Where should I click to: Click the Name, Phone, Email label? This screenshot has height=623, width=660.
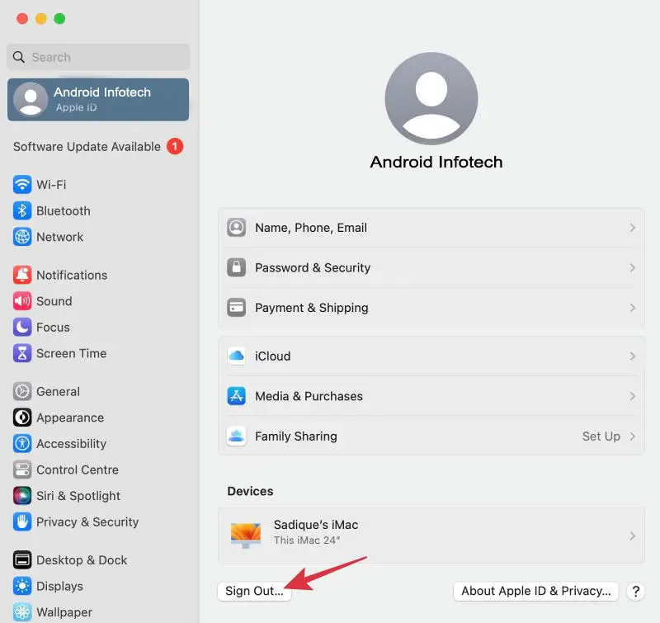click(x=311, y=228)
